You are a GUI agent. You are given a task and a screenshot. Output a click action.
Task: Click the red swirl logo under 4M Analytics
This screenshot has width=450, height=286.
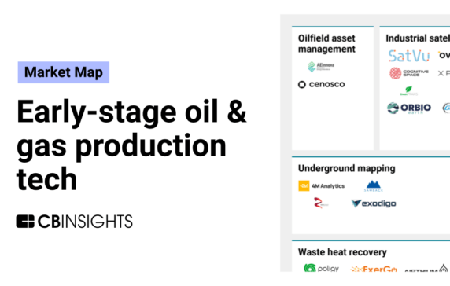tap(320, 203)
